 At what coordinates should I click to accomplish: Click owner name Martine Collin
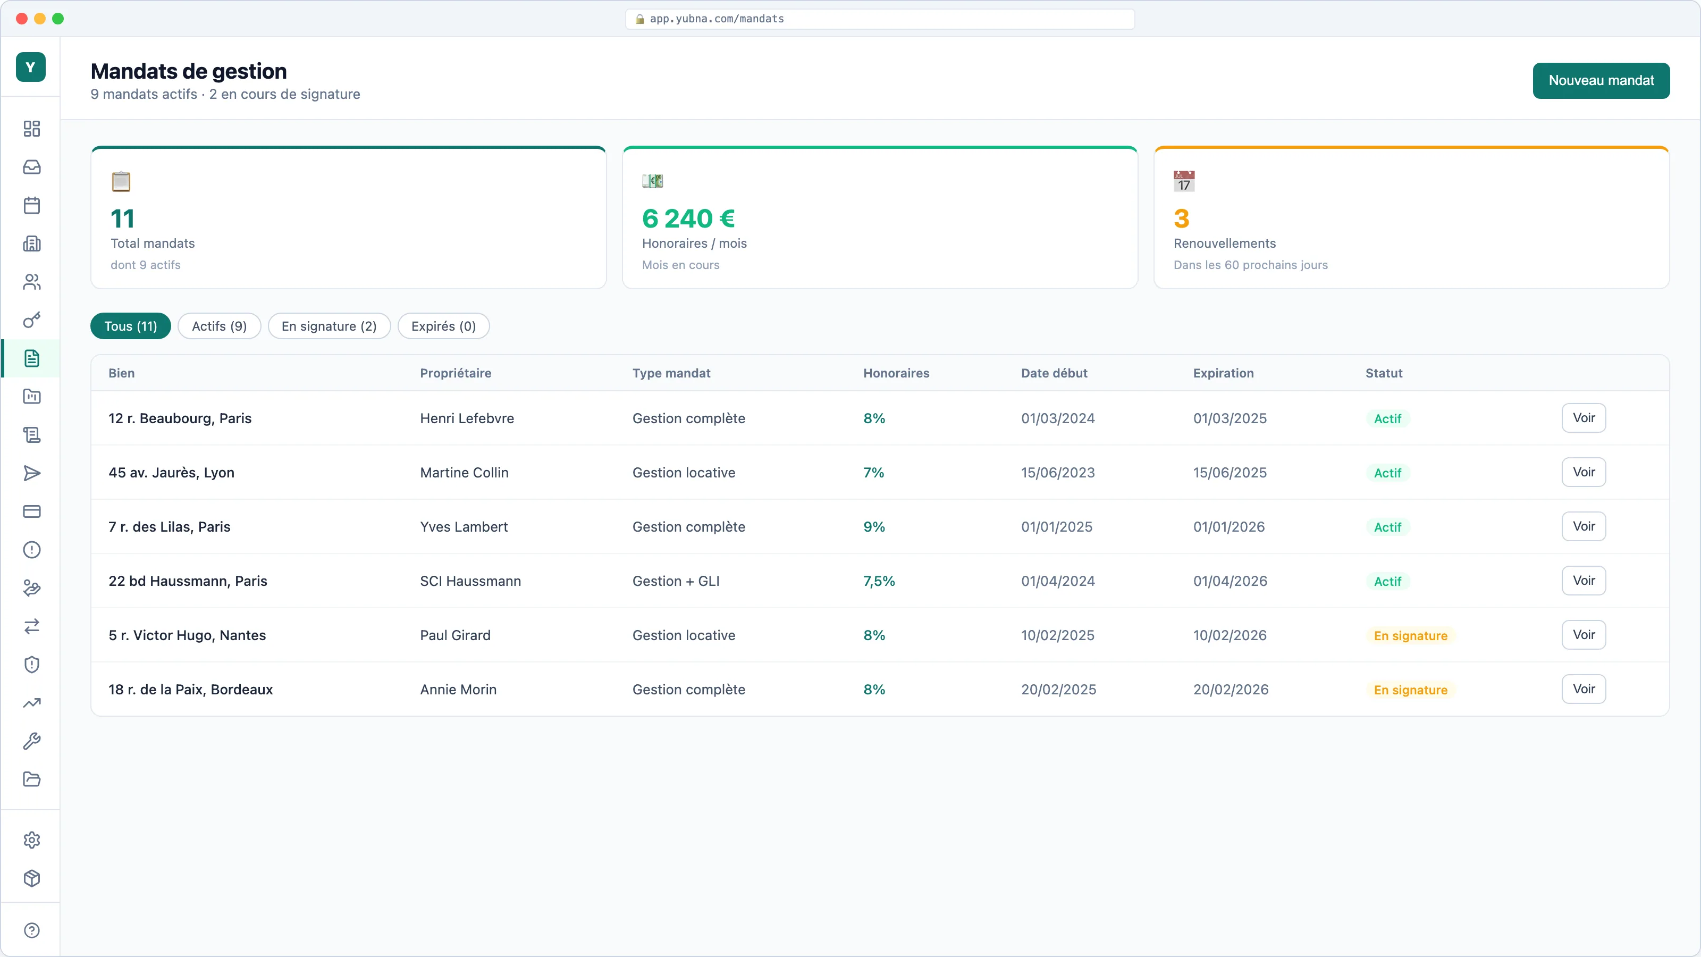[464, 472]
